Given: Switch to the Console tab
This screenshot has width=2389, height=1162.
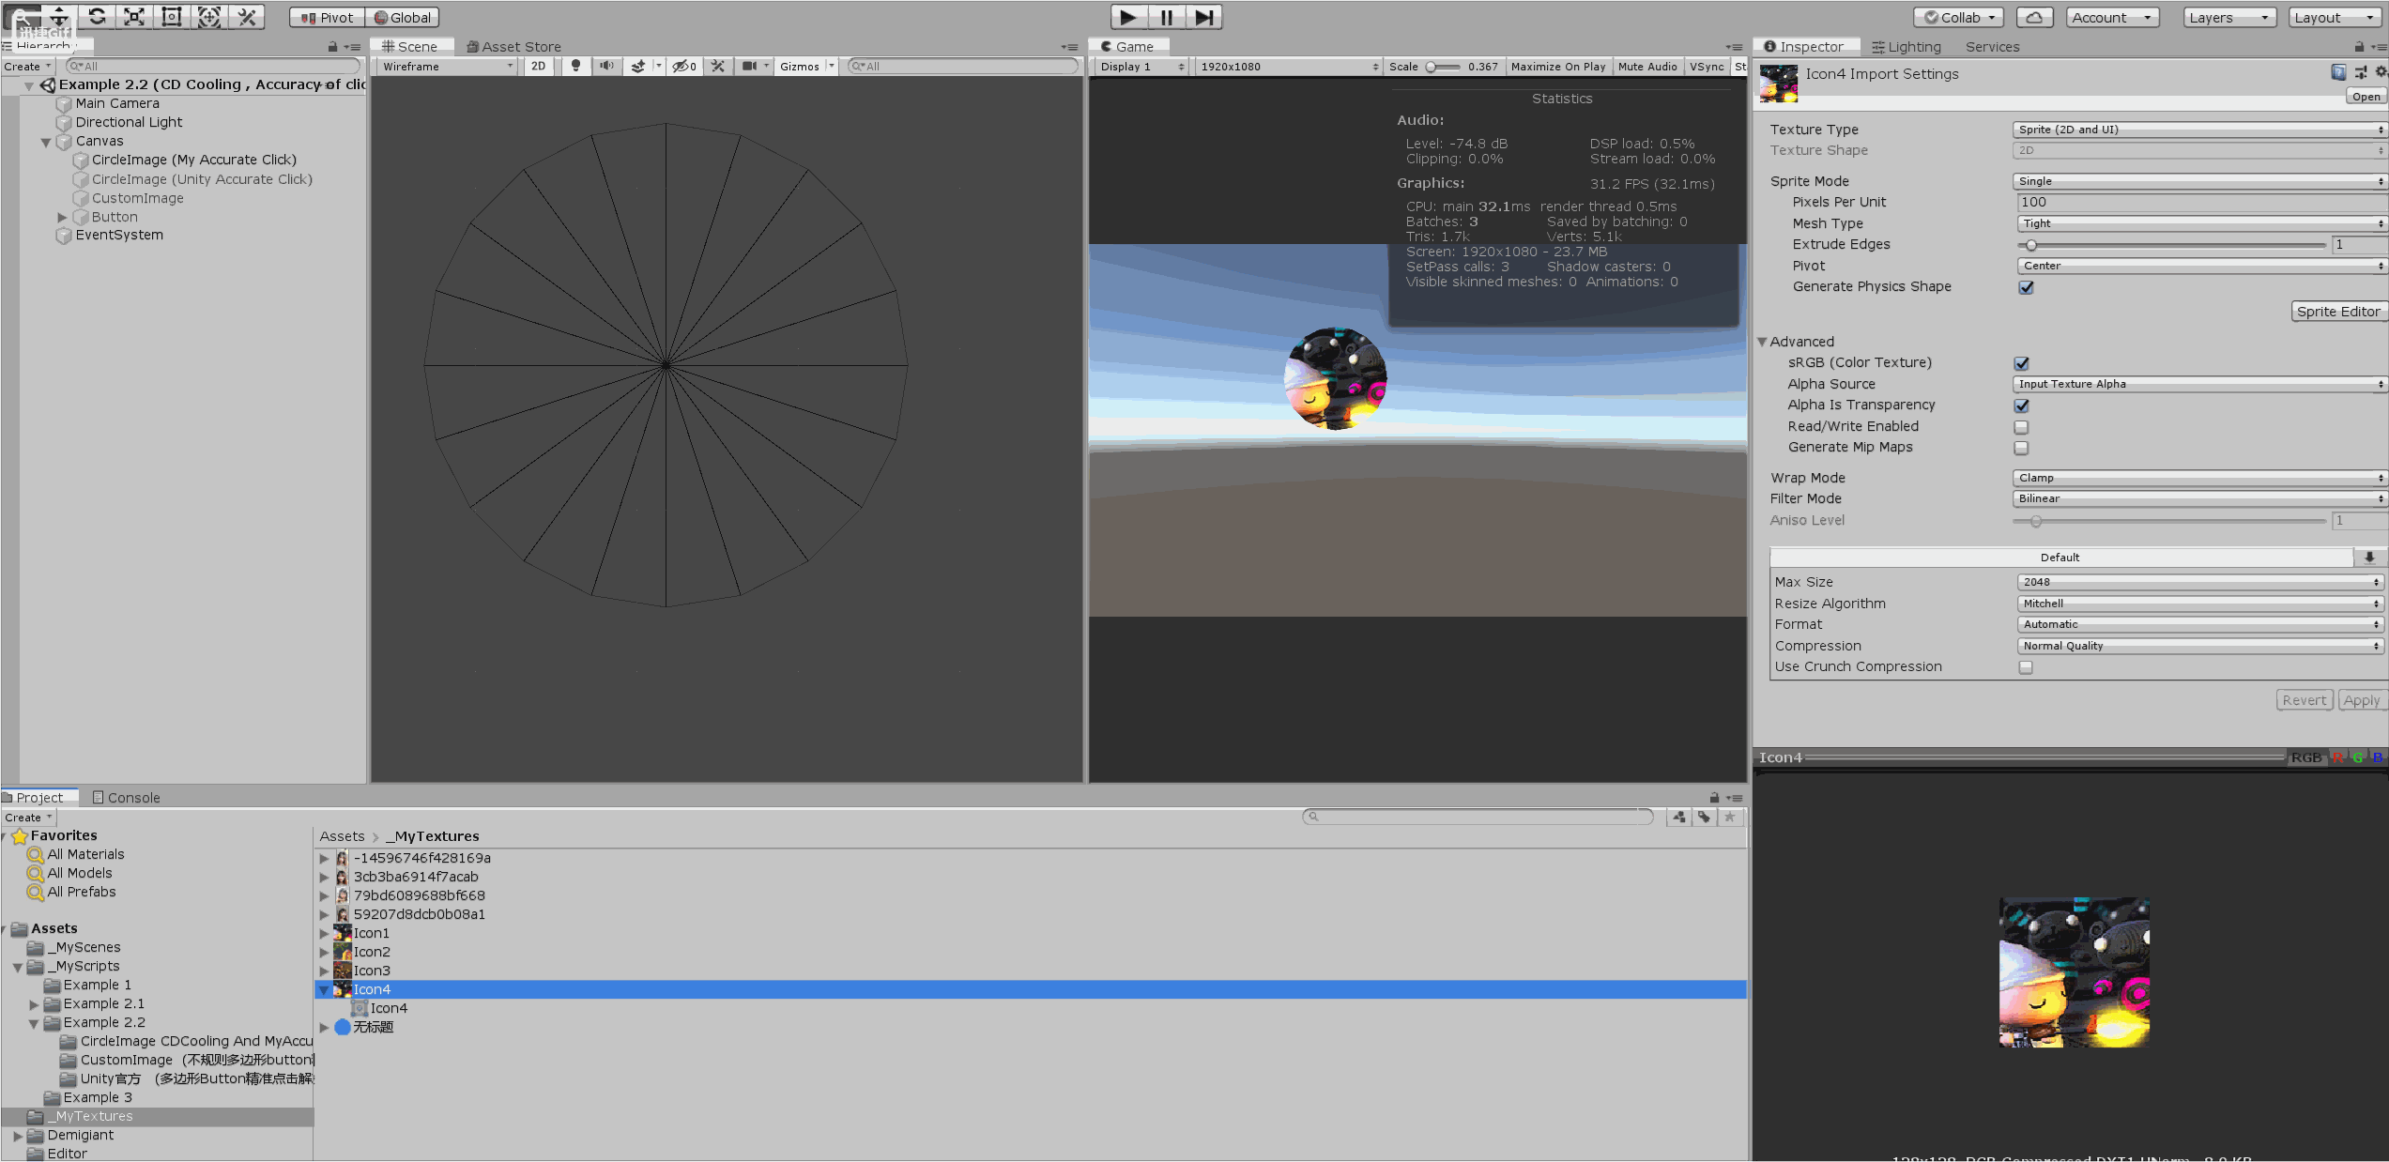Looking at the screenshot, I should pos(127,798).
